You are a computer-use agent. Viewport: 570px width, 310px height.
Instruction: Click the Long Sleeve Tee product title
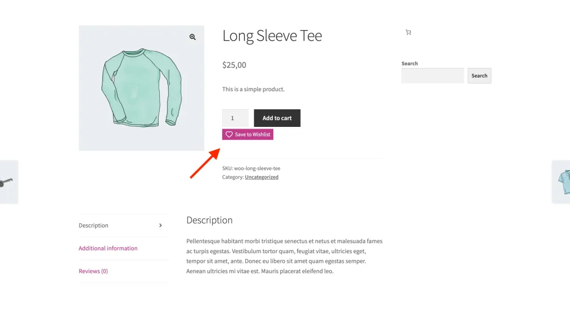(272, 36)
